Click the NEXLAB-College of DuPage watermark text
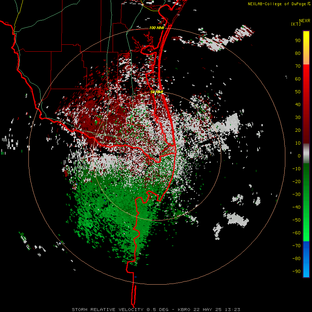Viewport: 312px width, 312px height. point(279,4)
